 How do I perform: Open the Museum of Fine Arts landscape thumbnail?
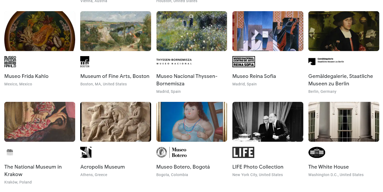tap(116, 31)
